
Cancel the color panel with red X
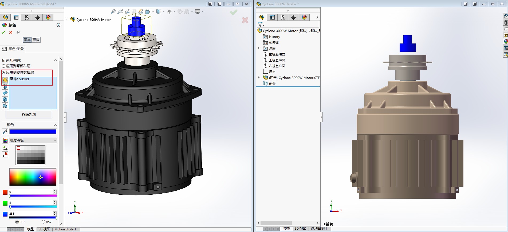pos(11,32)
